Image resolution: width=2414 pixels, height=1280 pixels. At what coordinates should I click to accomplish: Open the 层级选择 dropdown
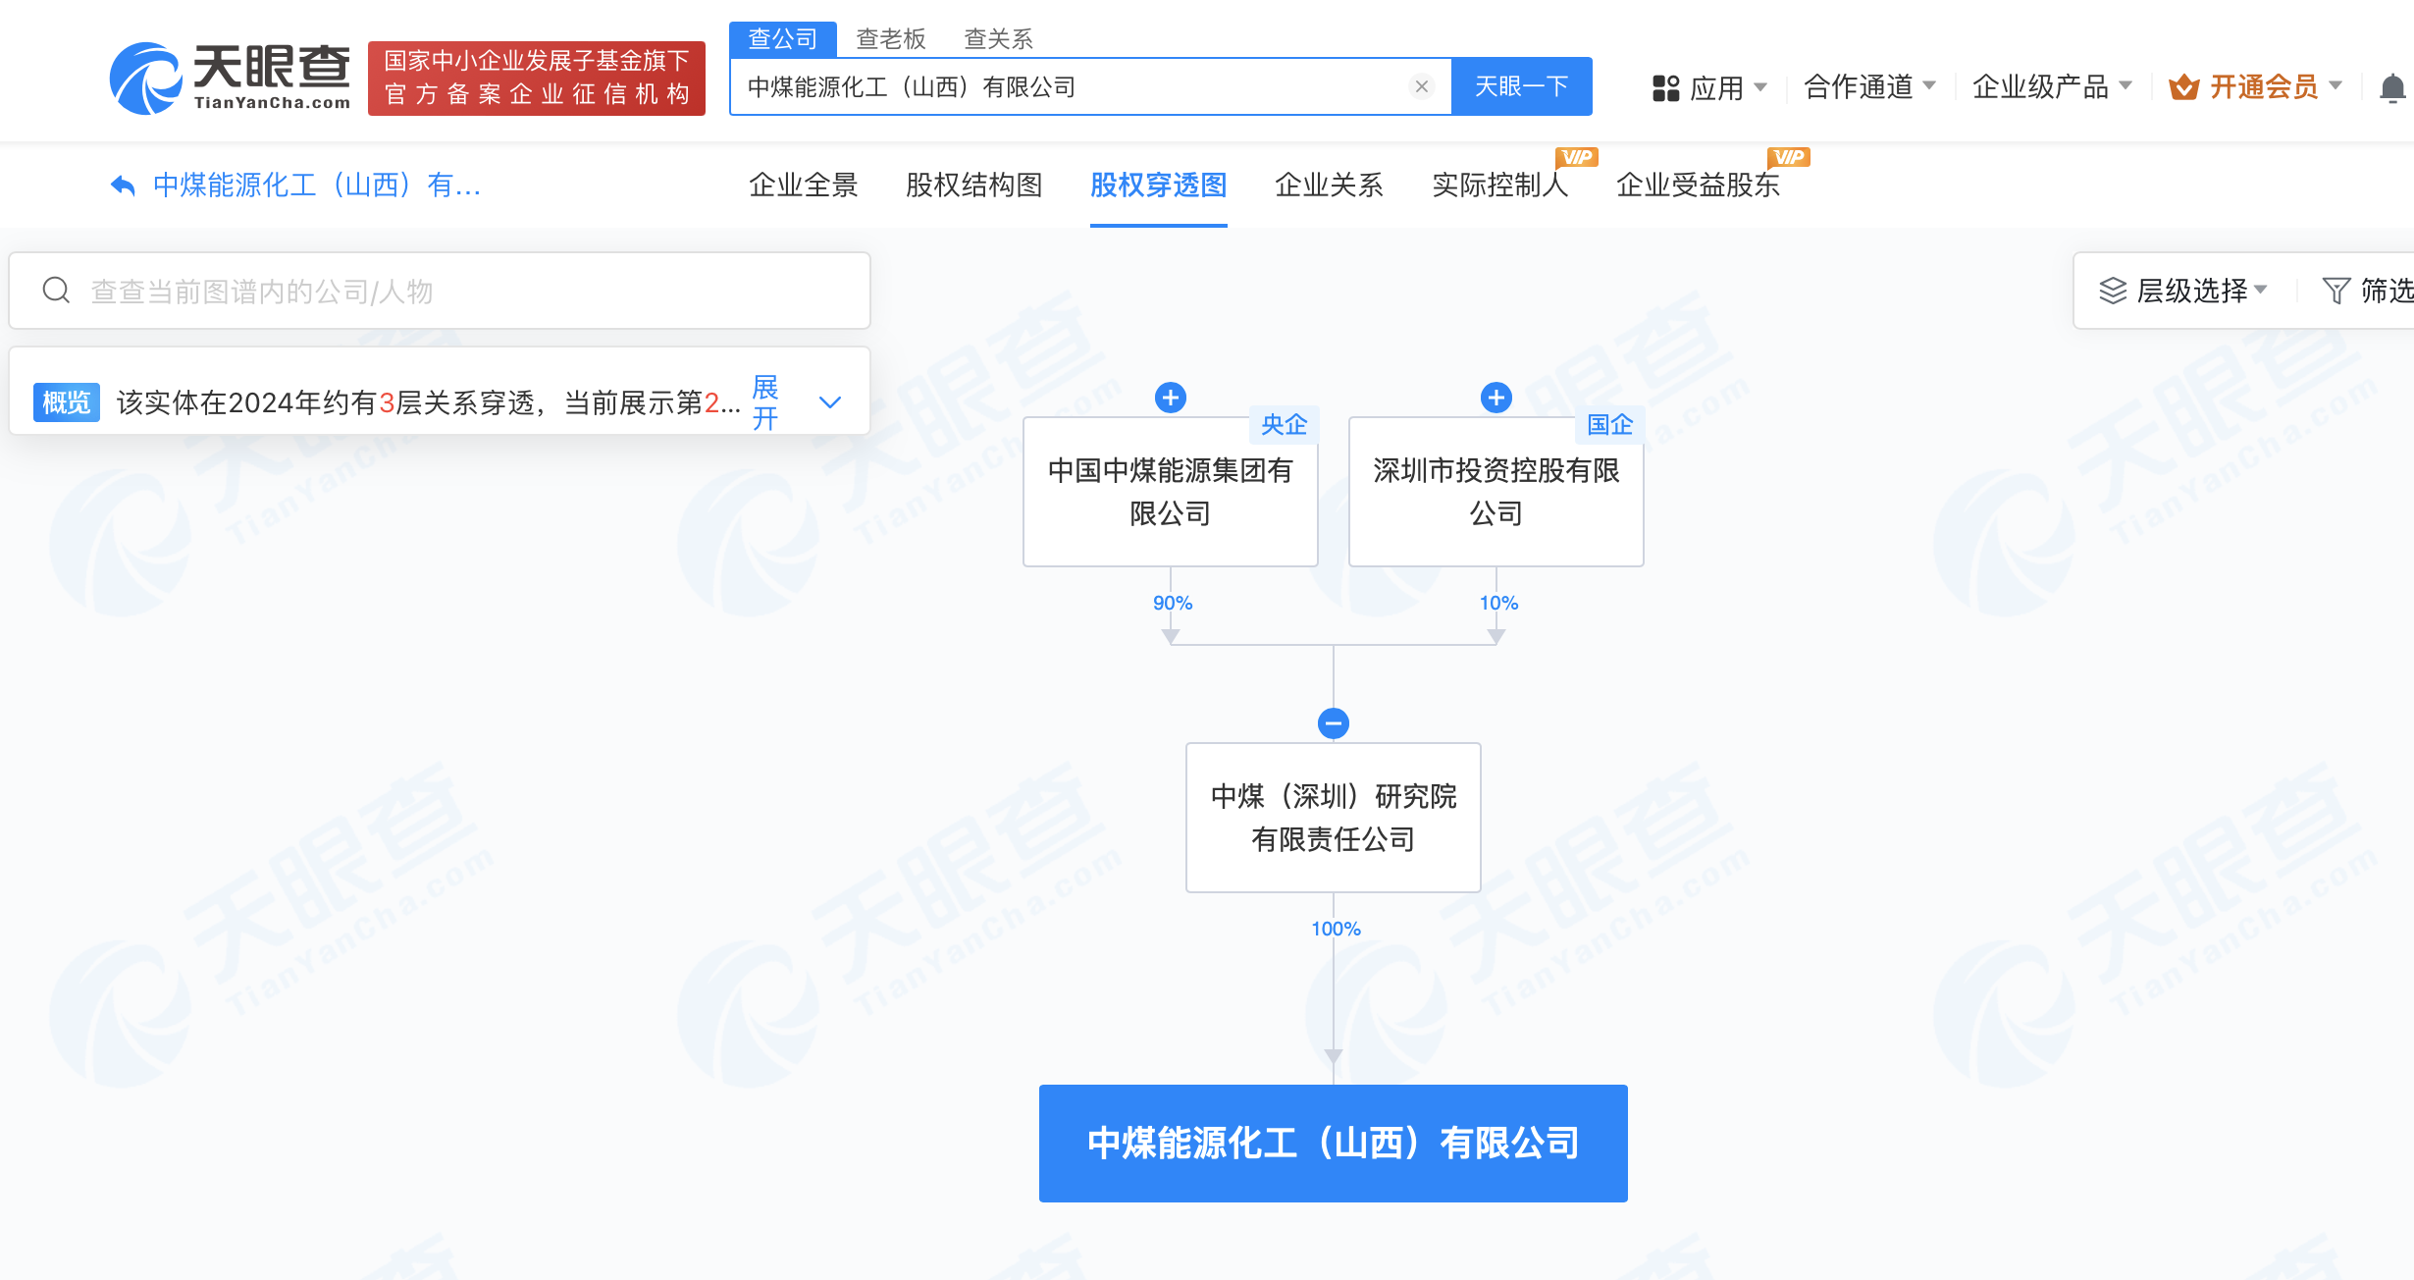2182,291
